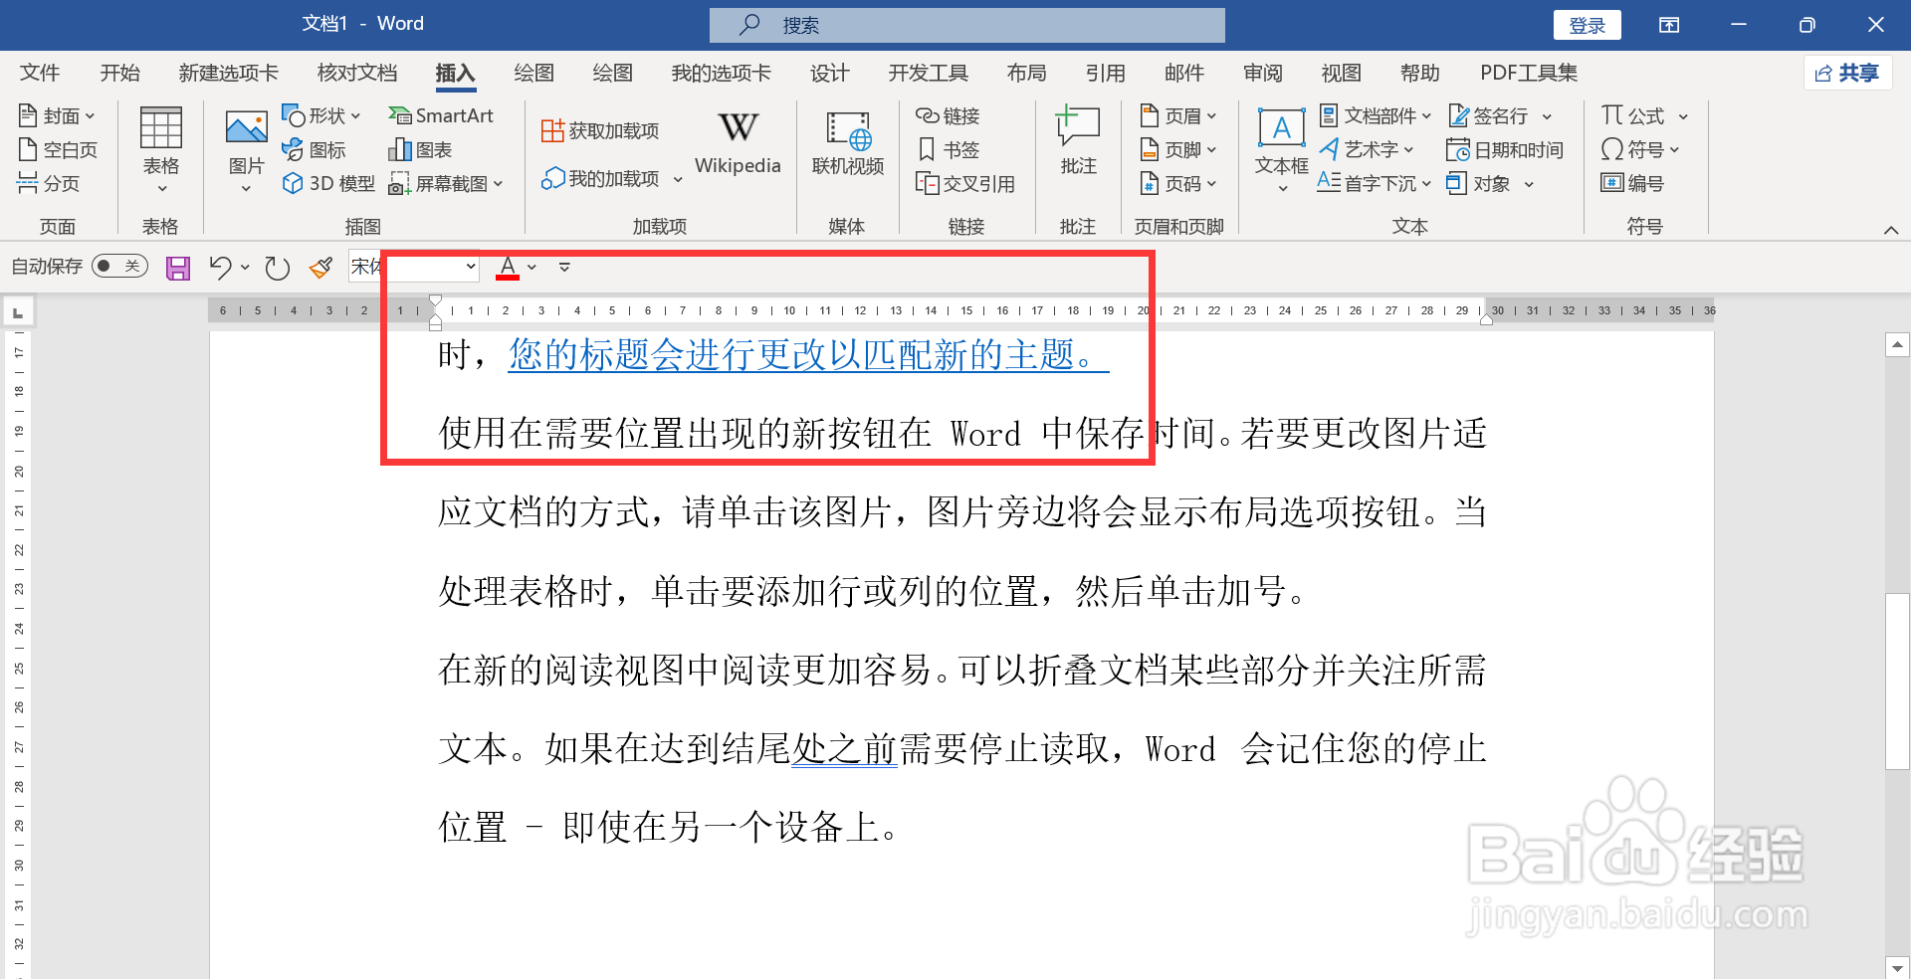The width and height of the screenshot is (1911, 979).
Task: Open the font name dropdown
Action: [471, 267]
